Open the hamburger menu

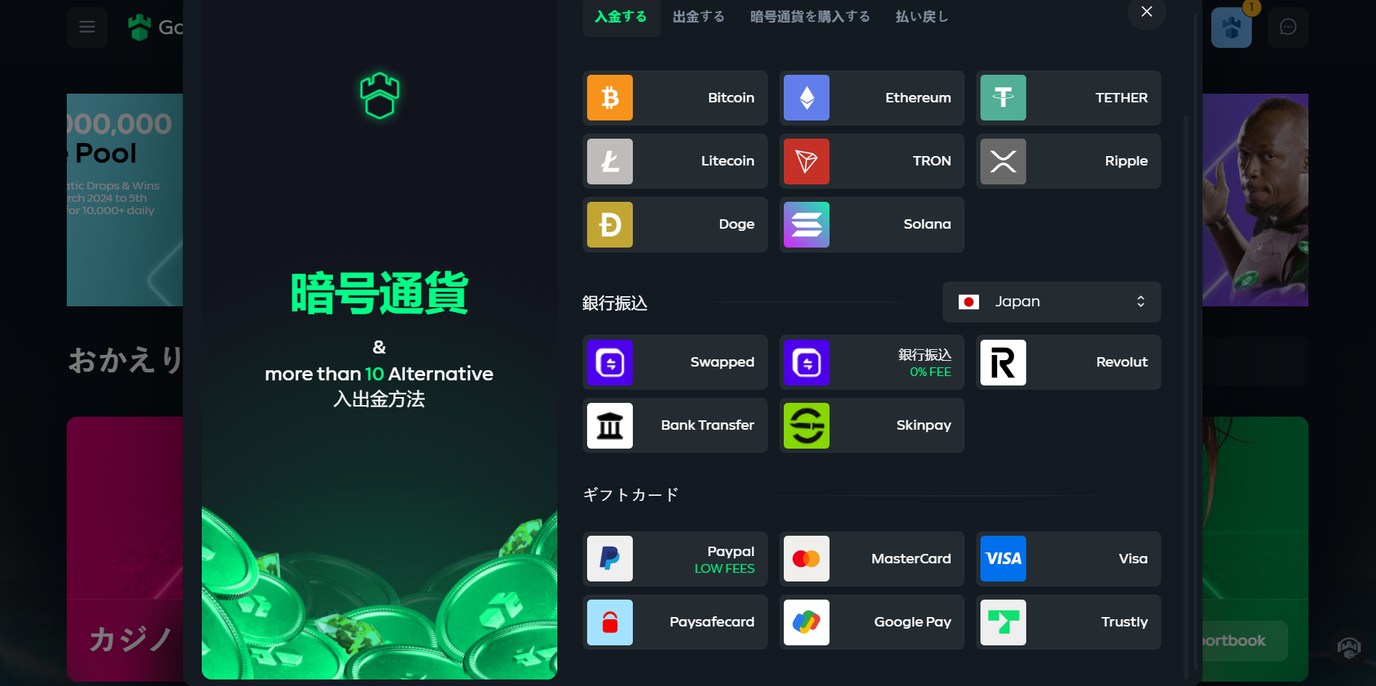pos(87,28)
